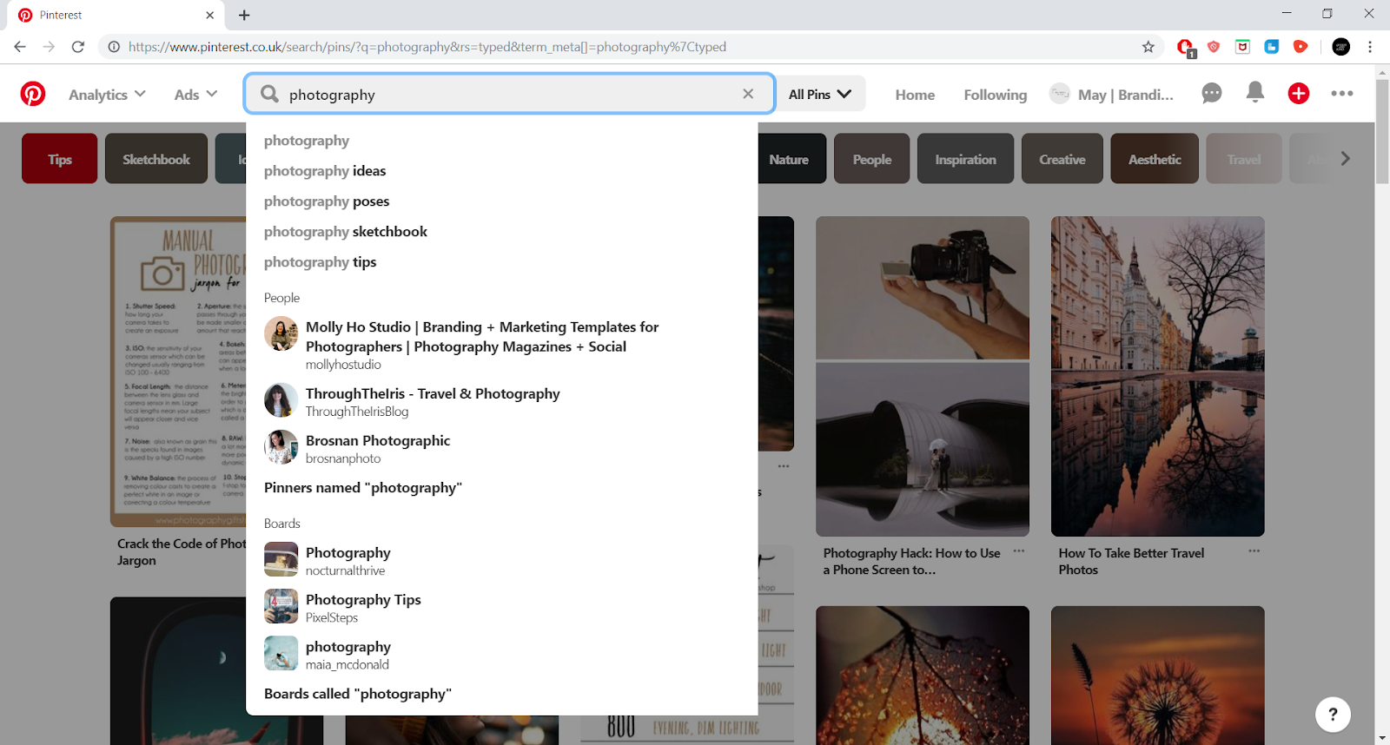Select the Inspiration filter chip
The height and width of the screenshot is (745, 1390).
coord(965,158)
